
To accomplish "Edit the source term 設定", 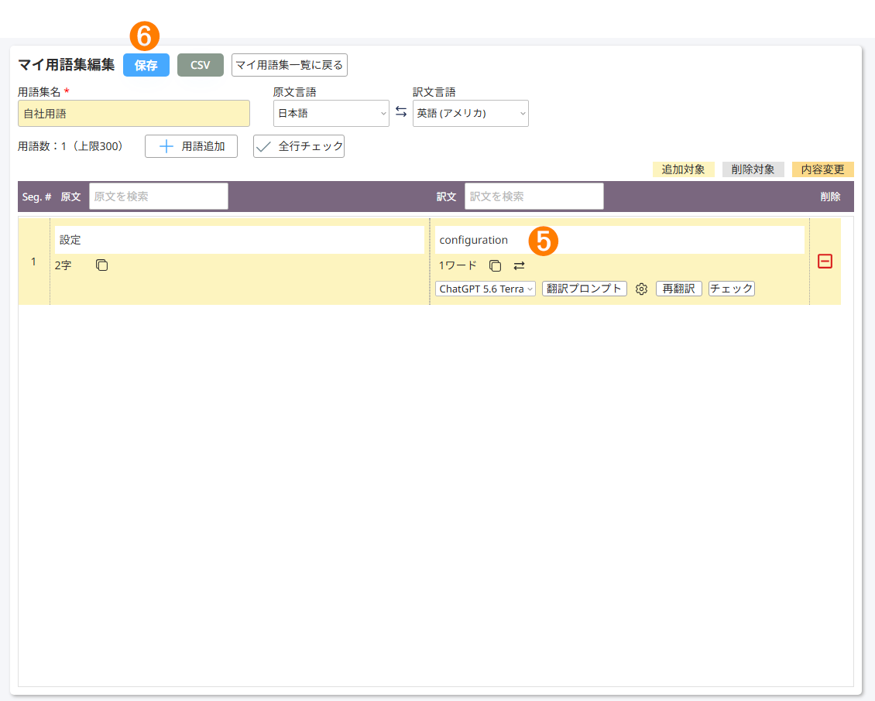I will tap(239, 240).
